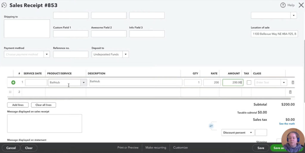Viewport: 305px width, 153px height.
Task: Open the Bathtub product/service dropdown
Action: (x=84, y=82)
